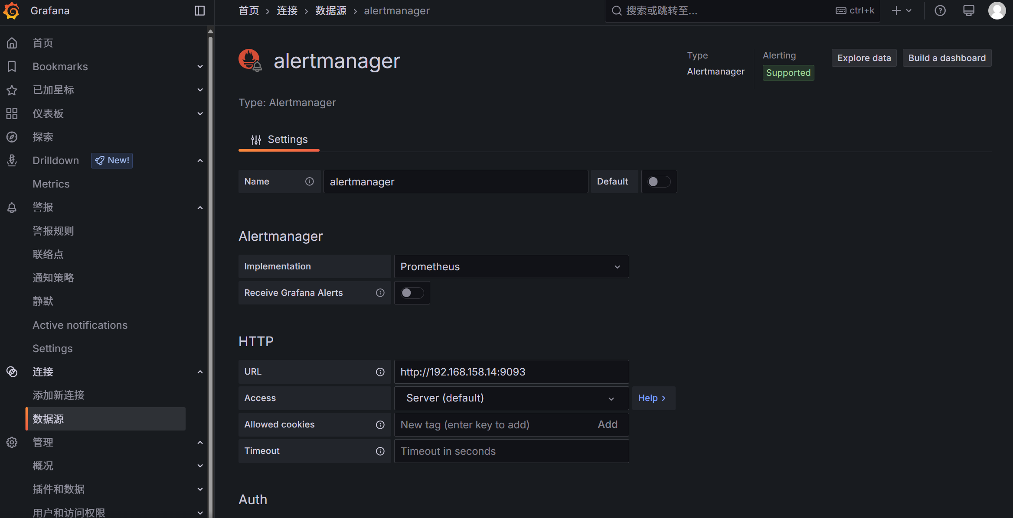Open the help question mark icon
The image size is (1013, 518).
tap(940, 10)
